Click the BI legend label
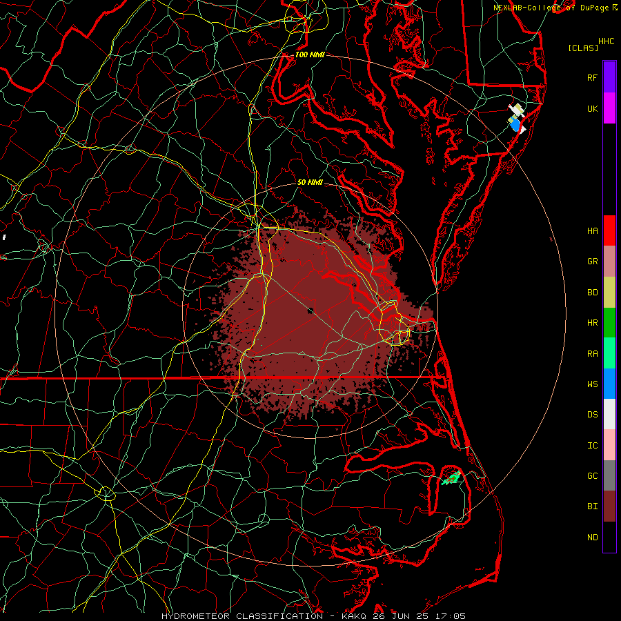This screenshot has width=621, height=621. [x=592, y=506]
